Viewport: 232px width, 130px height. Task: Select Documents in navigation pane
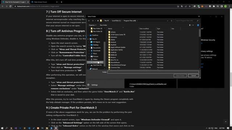(97, 48)
